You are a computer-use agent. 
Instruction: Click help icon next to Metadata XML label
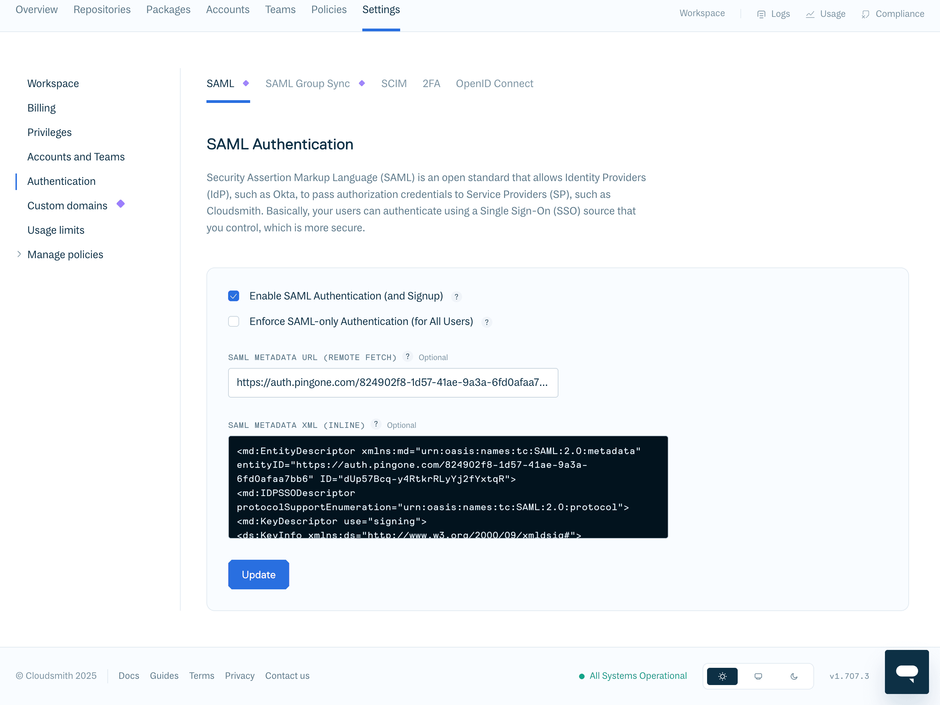coord(376,424)
